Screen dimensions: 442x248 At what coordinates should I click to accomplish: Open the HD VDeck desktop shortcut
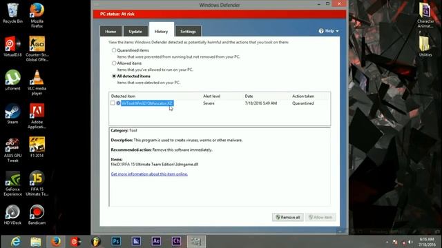tap(12, 214)
